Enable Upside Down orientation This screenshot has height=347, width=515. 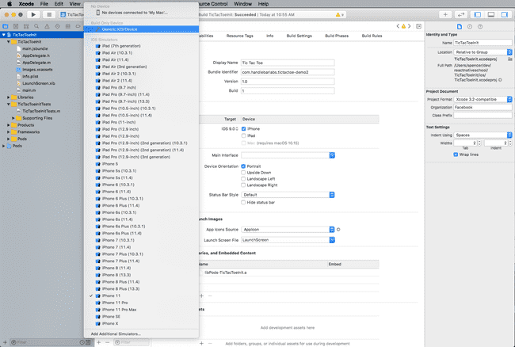coord(243,173)
